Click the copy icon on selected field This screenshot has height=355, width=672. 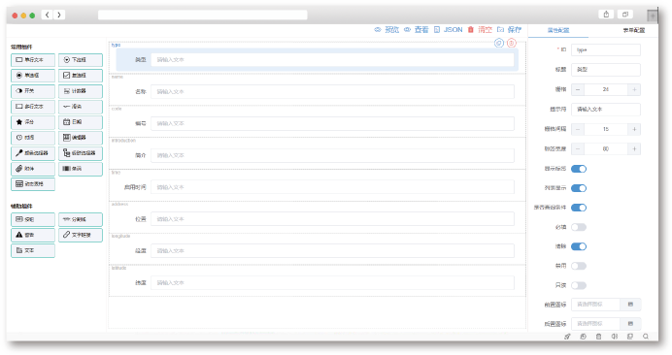(499, 43)
